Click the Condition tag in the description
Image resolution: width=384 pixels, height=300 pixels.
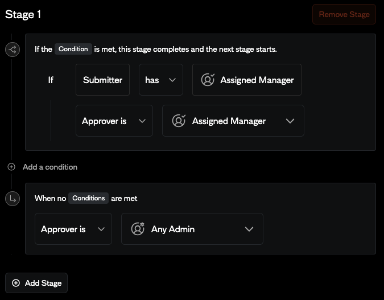click(x=73, y=49)
